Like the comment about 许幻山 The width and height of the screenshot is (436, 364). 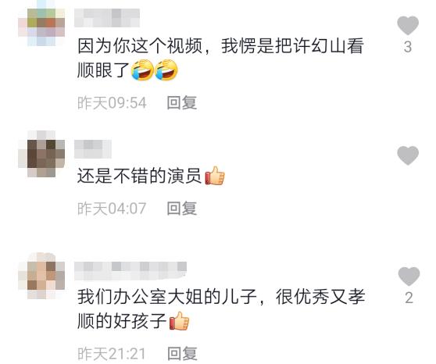coord(408,25)
